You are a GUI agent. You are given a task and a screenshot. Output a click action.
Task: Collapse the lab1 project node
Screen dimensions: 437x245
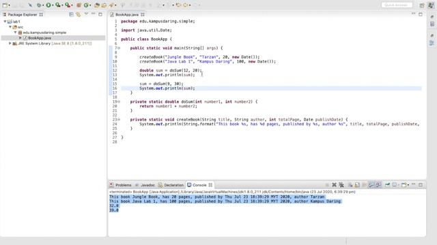pos(5,21)
